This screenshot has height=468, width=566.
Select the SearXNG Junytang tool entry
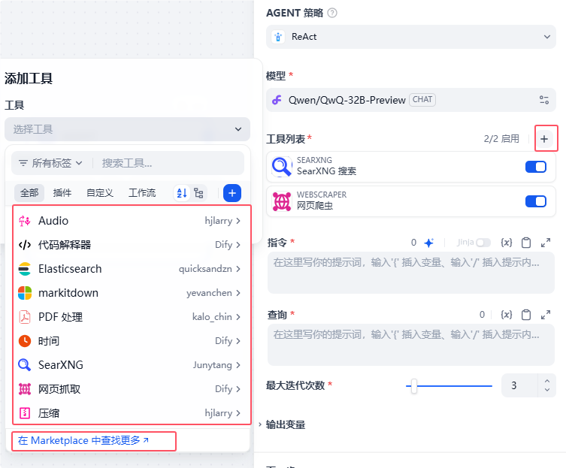coord(130,365)
